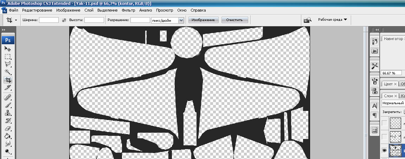Select the Eraser tool
The image size is (405, 159).
point(8,128)
